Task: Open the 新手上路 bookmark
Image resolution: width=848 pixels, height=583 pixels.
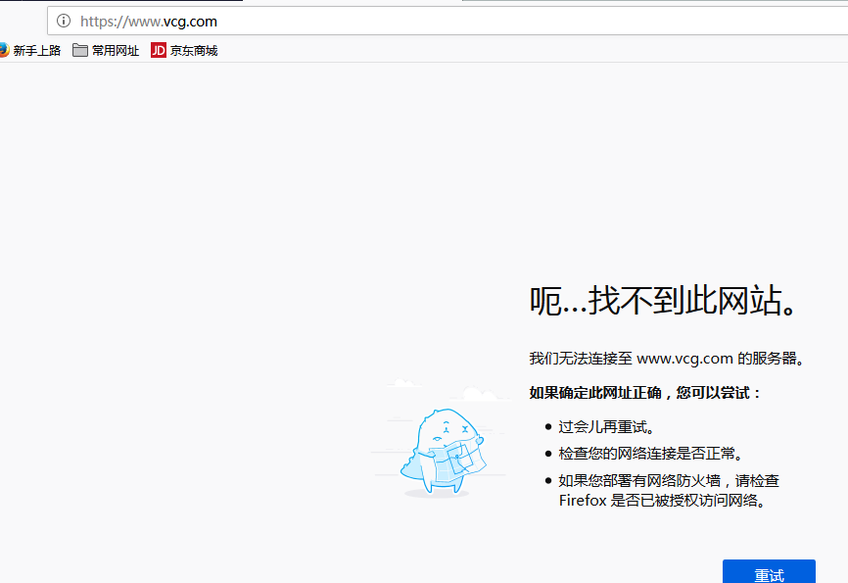Action: (36, 50)
